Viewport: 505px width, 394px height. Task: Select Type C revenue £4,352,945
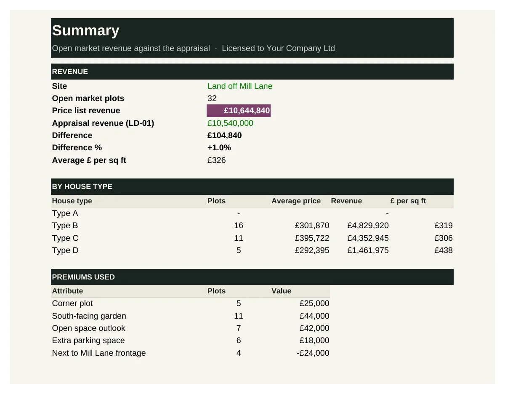pos(368,238)
